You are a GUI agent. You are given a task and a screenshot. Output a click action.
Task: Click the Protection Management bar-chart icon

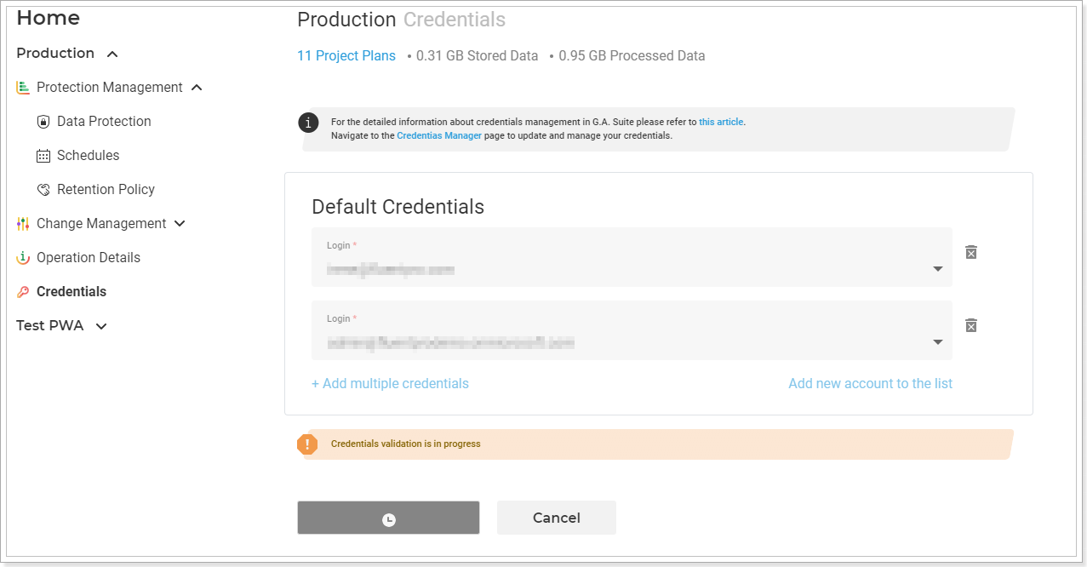coord(23,88)
